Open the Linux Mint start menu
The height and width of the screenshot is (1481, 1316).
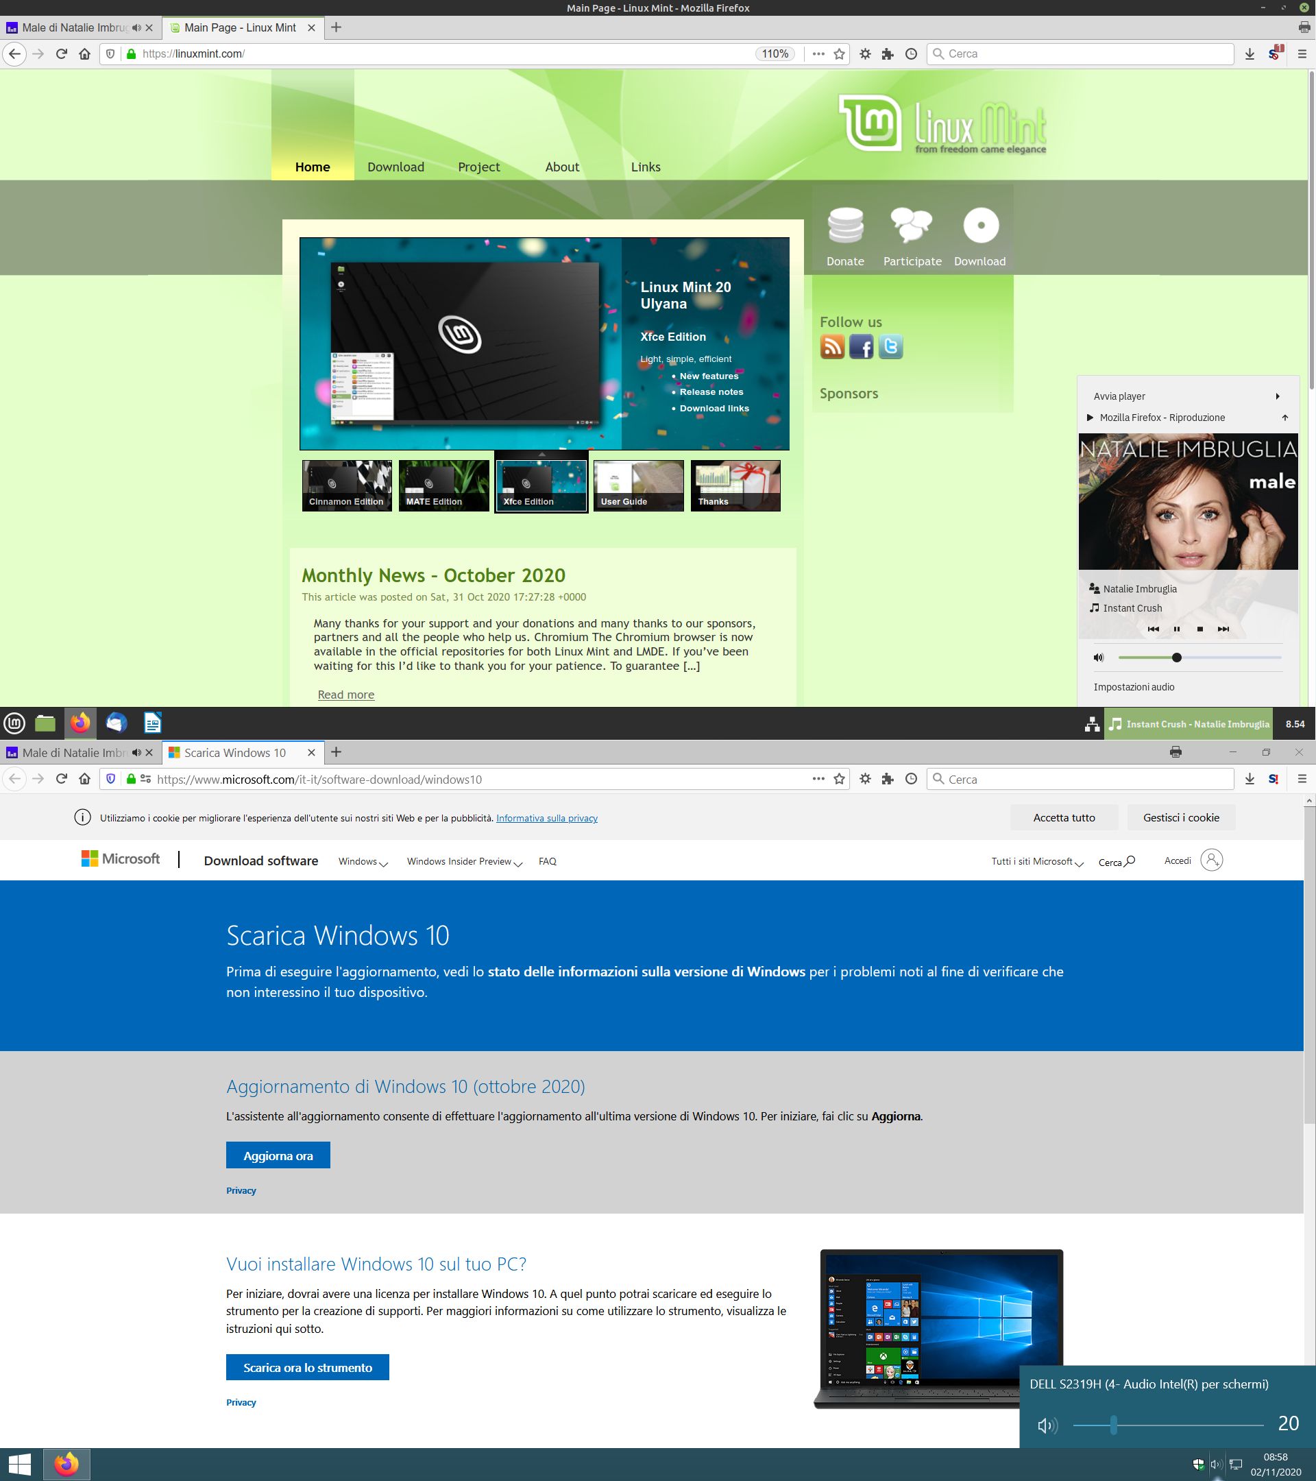[x=14, y=723]
